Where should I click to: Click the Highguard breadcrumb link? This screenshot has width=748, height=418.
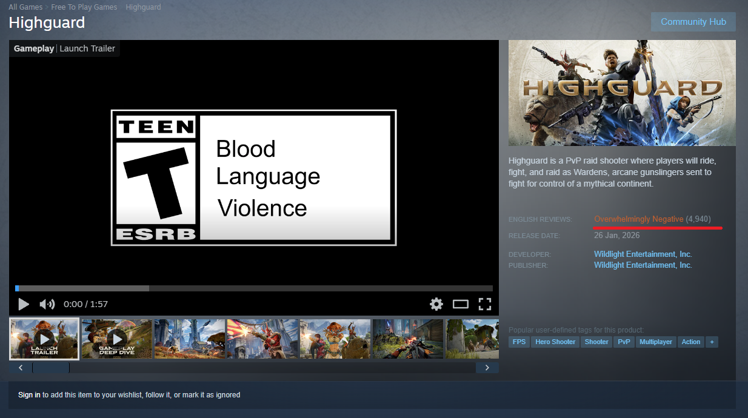coord(143,7)
